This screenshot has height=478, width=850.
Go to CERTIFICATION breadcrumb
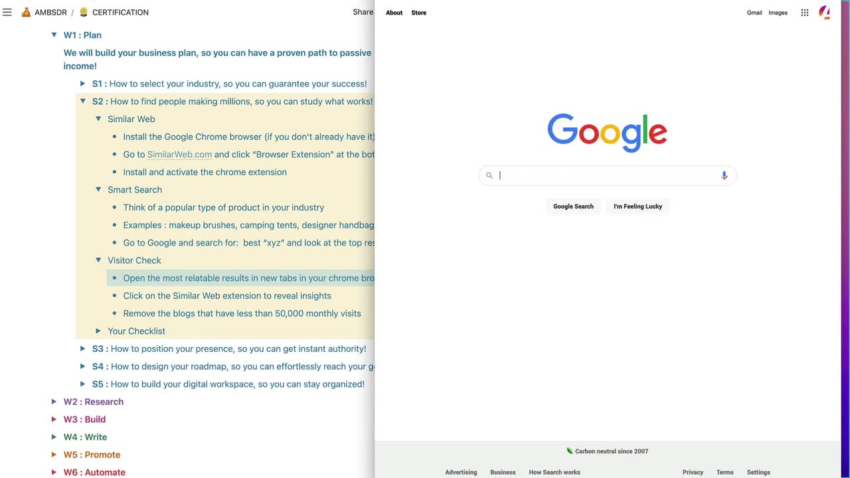tap(120, 12)
